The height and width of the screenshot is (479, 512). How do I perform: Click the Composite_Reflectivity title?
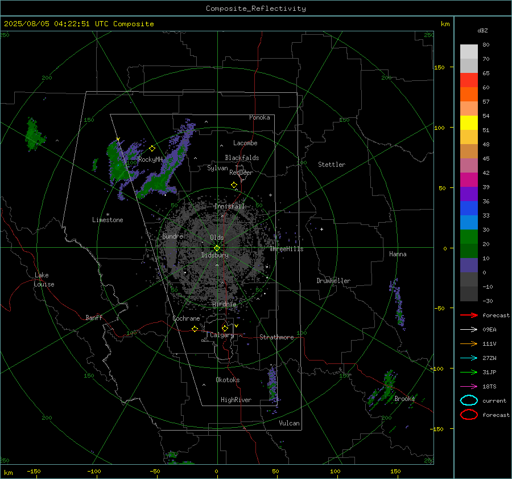tap(255, 9)
